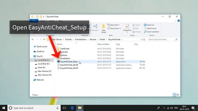Open the volume control tray icon
The image size is (198, 111).
click(x=171, y=108)
